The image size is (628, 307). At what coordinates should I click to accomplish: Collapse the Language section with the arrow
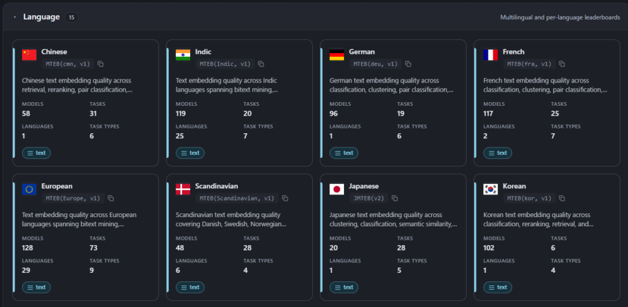tap(15, 18)
